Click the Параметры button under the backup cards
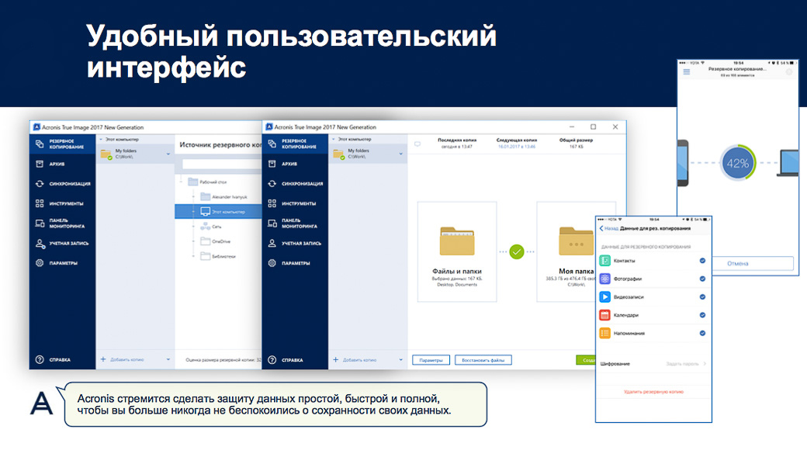 (x=431, y=360)
